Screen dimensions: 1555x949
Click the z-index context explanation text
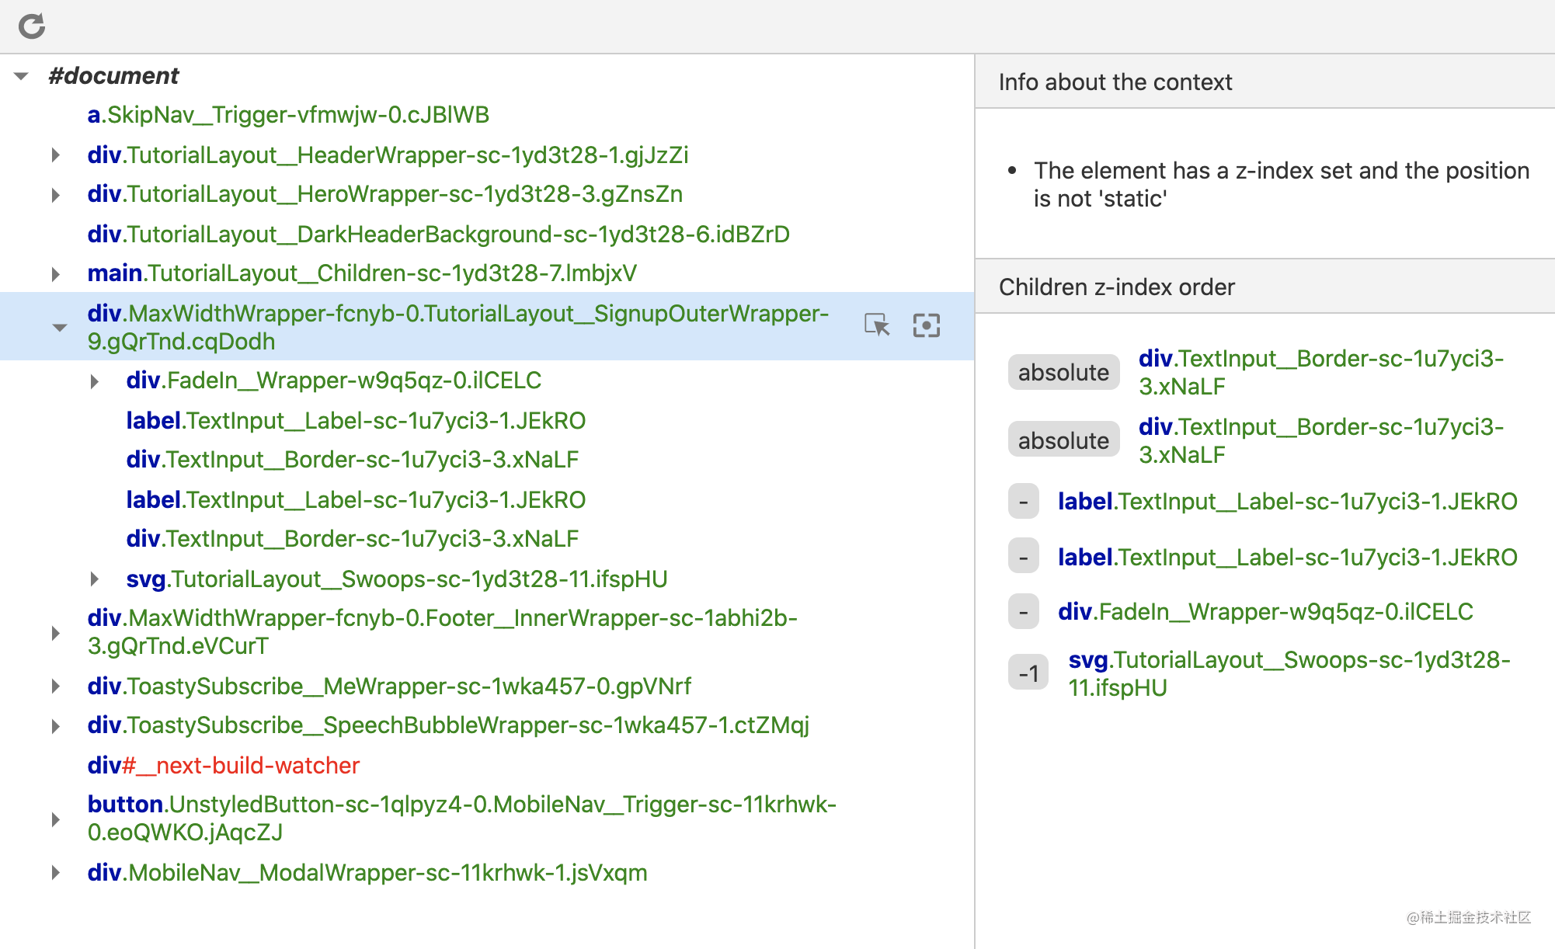1281,185
